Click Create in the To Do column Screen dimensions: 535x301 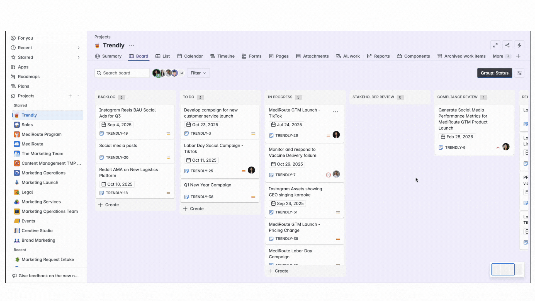(x=193, y=209)
